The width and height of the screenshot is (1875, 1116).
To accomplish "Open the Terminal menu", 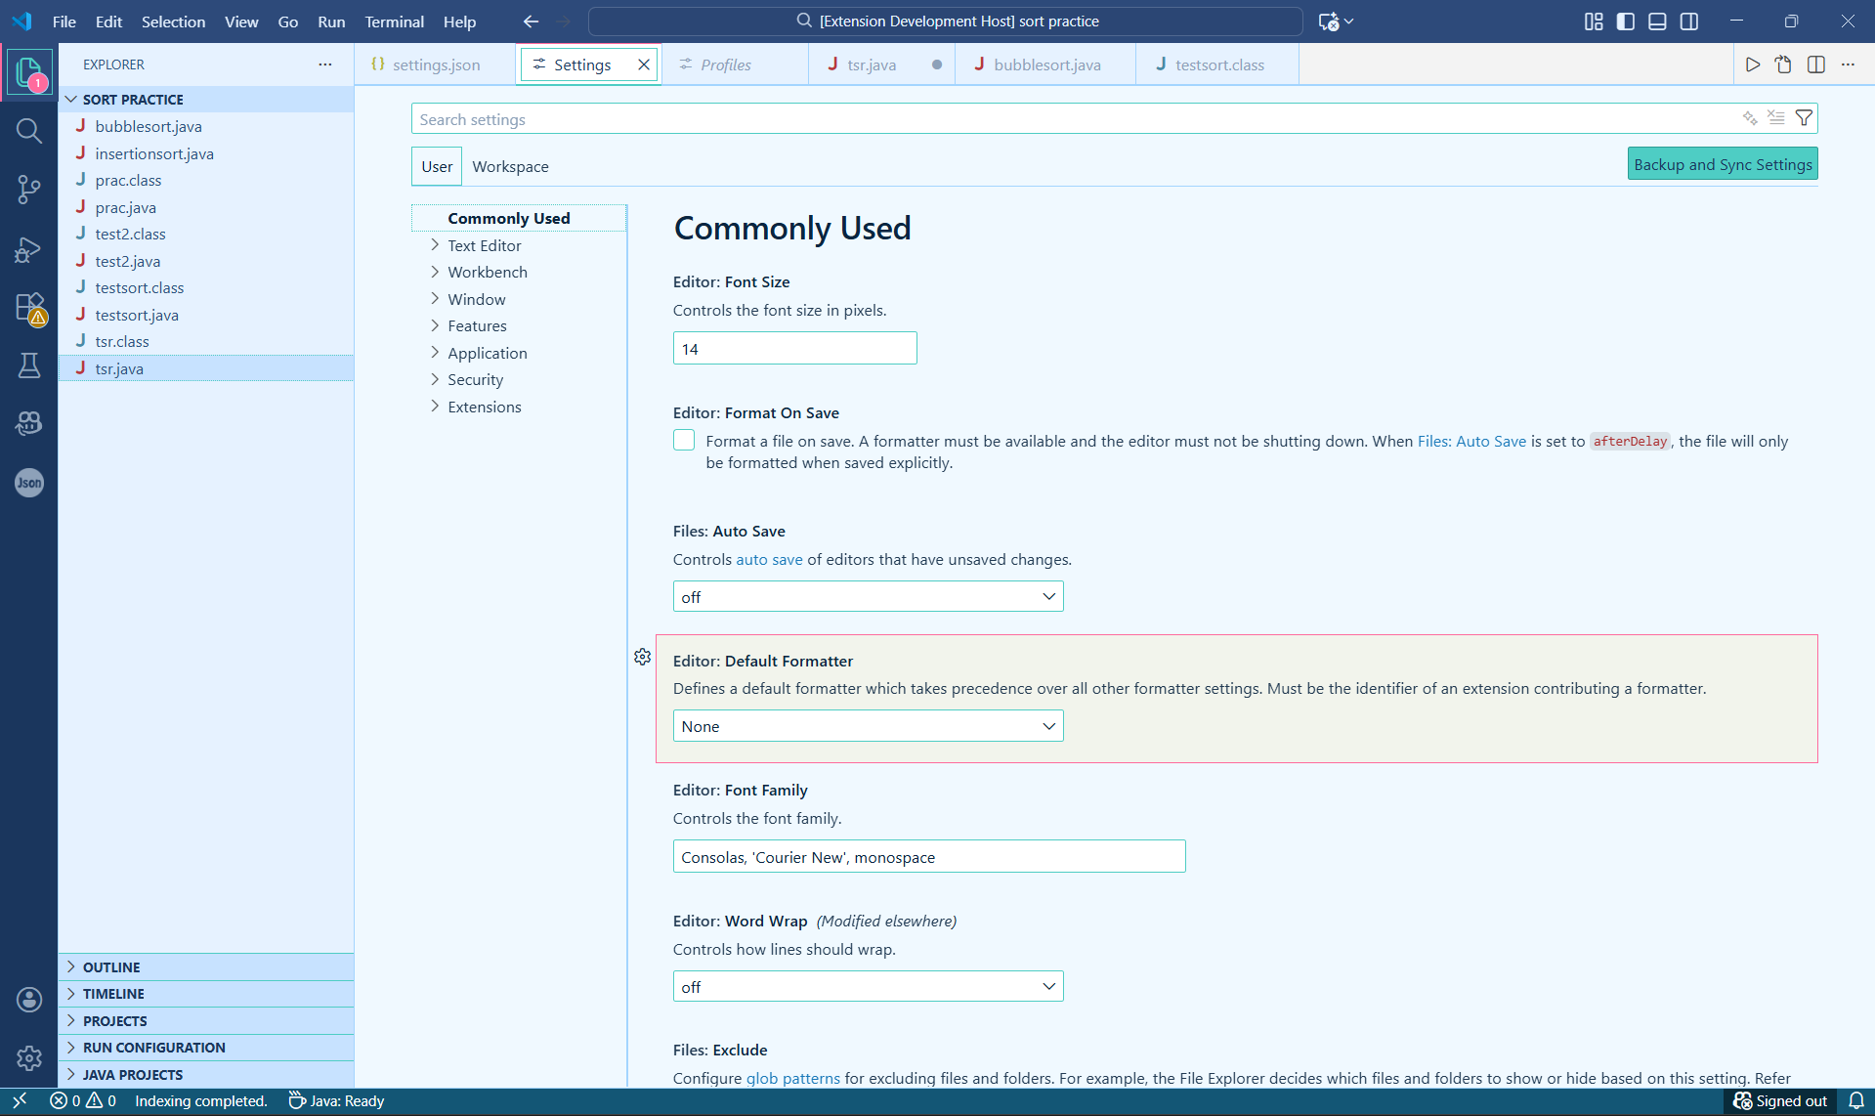I will pyautogui.click(x=394, y=21).
